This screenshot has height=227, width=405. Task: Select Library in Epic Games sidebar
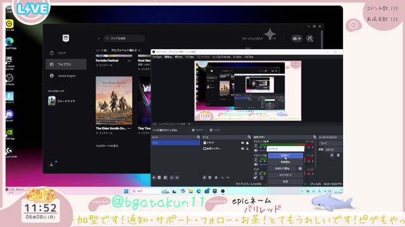[66, 64]
